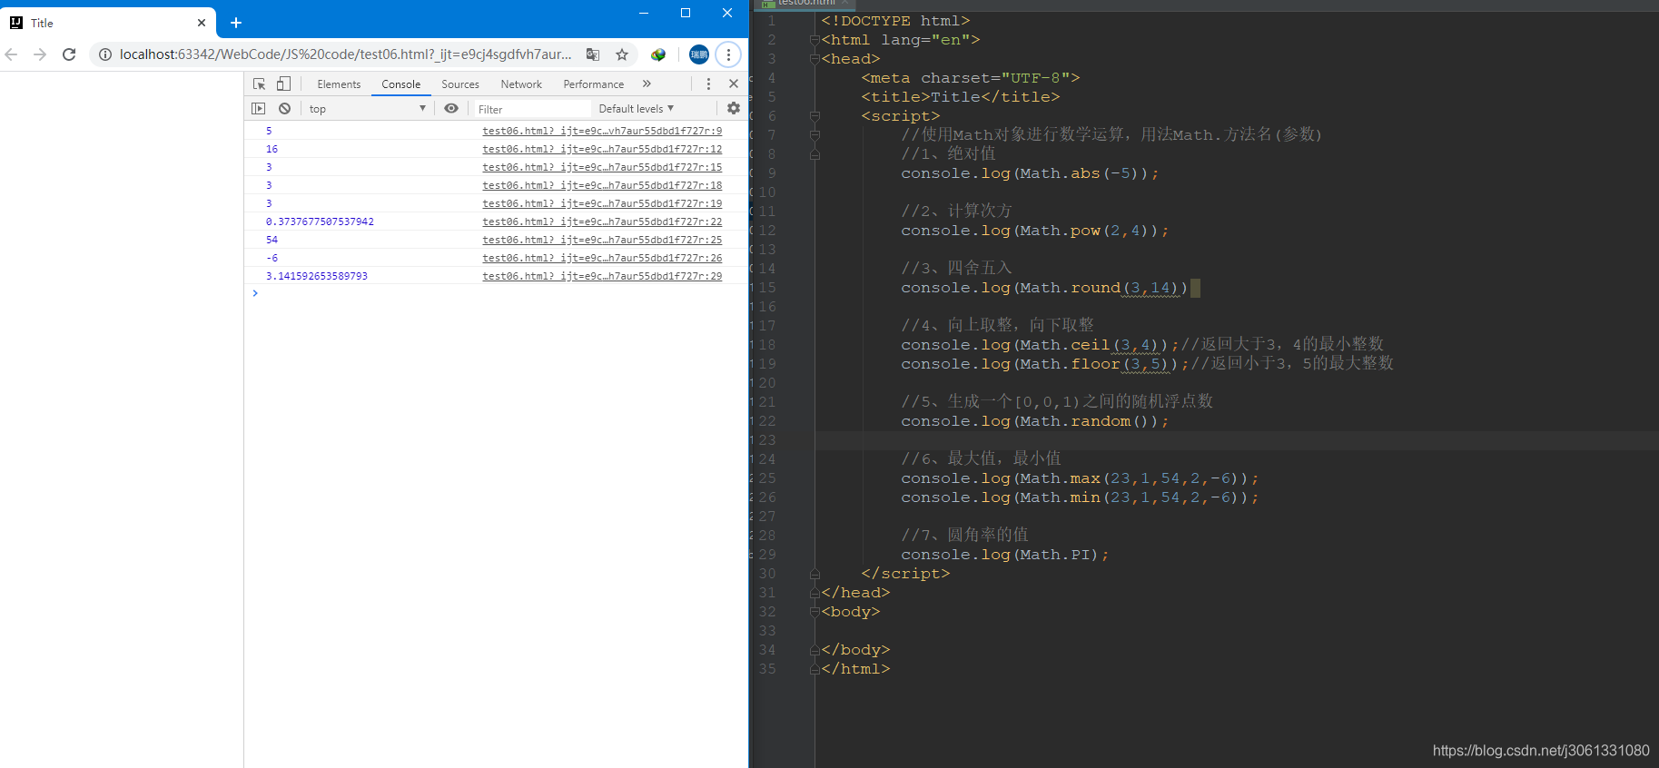
Task: Toggle the device toolbar in DevTools
Action: pos(283,84)
